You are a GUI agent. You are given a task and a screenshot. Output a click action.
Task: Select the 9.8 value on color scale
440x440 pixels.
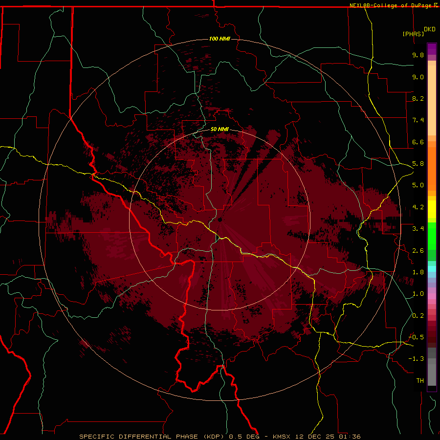click(x=418, y=55)
